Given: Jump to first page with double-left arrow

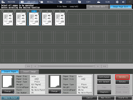Looking at the screenshot, I should pos(28,66).
